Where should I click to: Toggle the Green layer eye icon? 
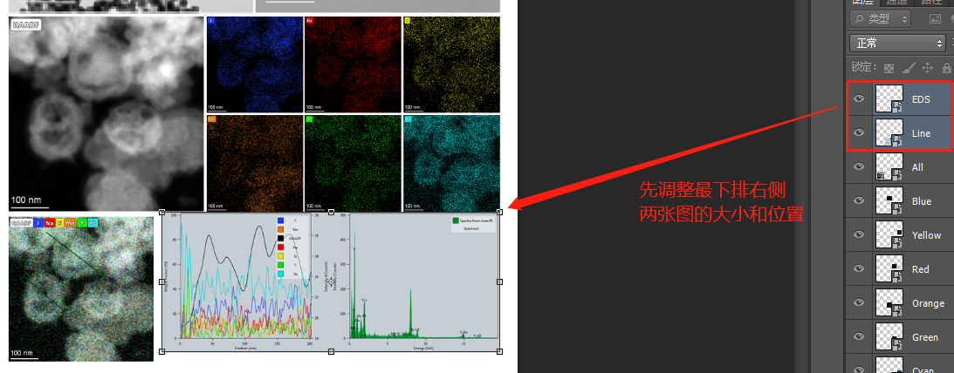(859, 337)
